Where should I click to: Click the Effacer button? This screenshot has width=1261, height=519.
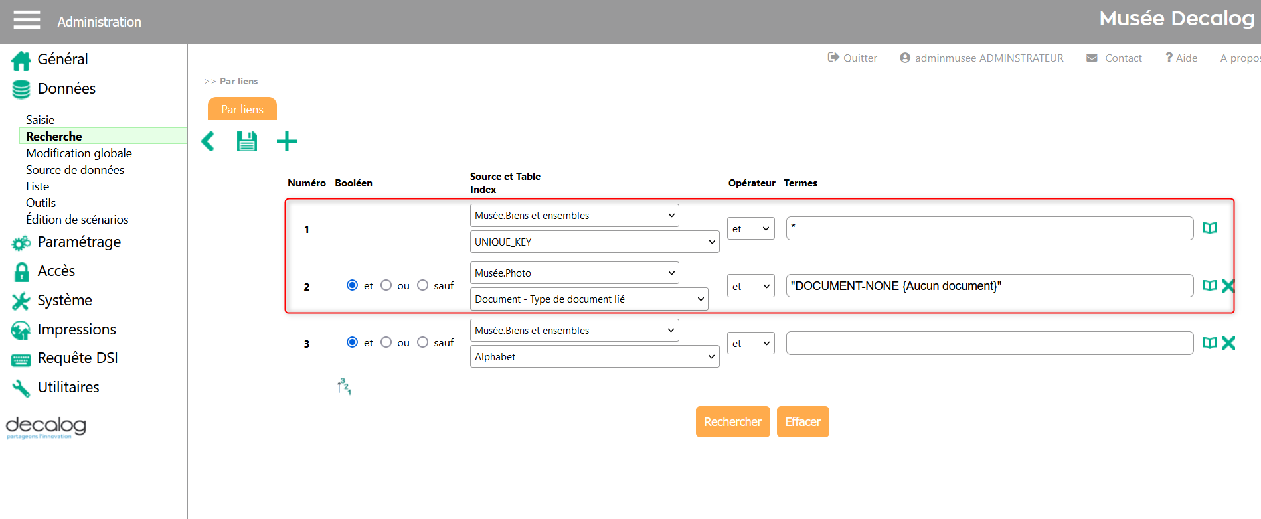pos(803,422)
